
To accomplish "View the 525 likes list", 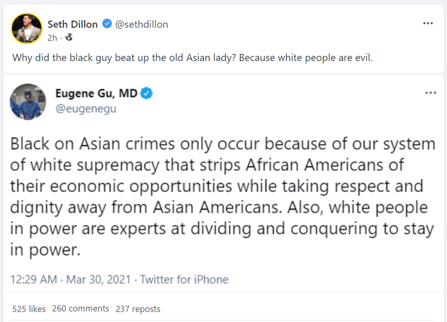I will click(29, 309).
